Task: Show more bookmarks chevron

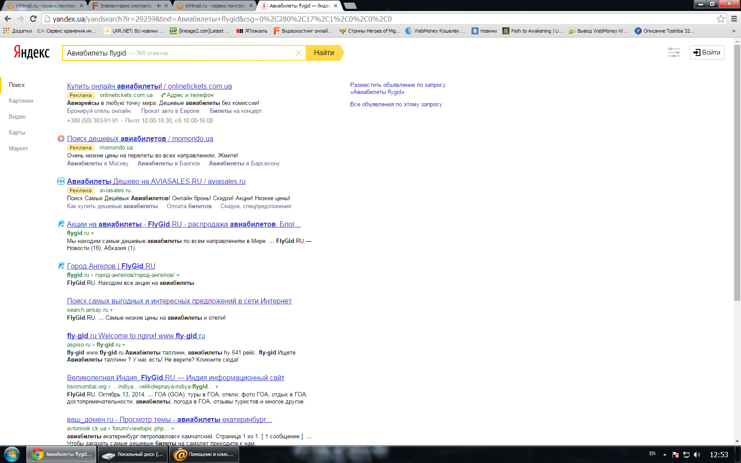Action: [x=734, y=31]
